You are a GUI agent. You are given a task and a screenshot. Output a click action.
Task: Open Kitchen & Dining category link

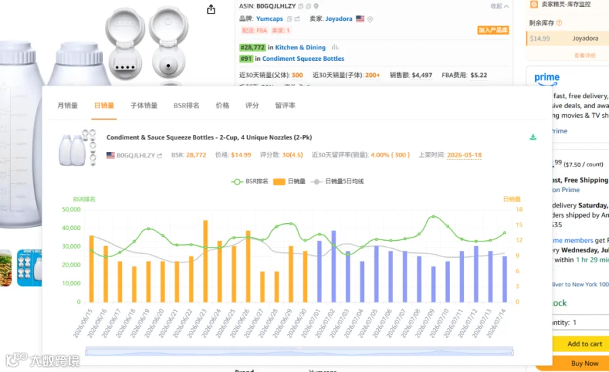[300, 47]
